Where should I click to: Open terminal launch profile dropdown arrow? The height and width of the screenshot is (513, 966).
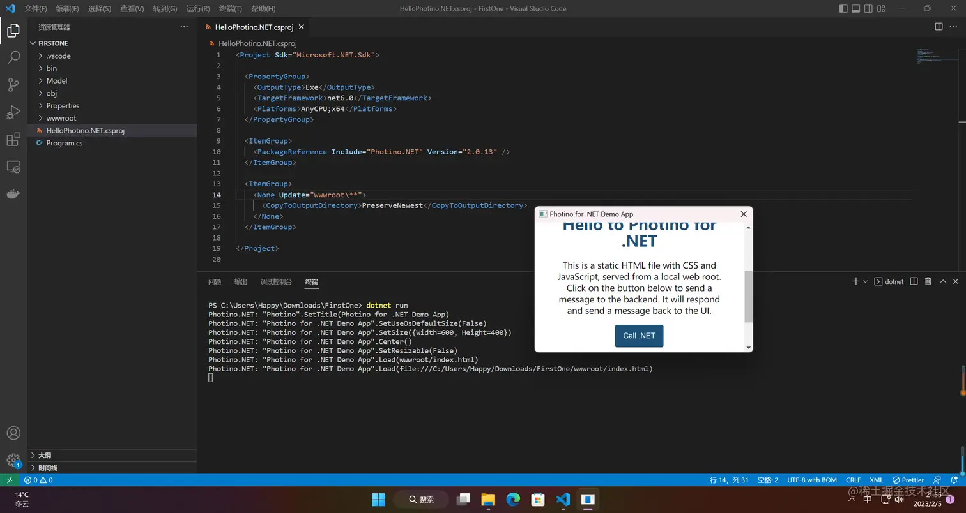point(865,281)
